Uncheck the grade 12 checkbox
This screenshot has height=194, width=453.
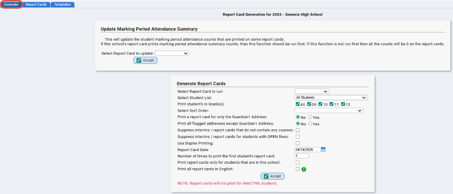pos(343,104)
